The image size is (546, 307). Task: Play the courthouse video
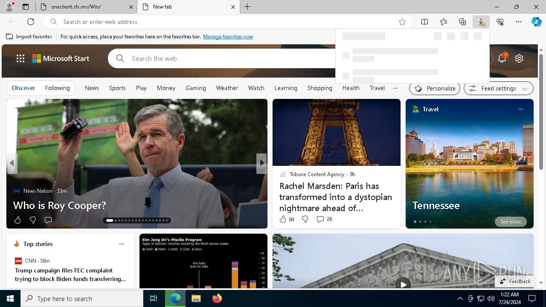(403, 284)
